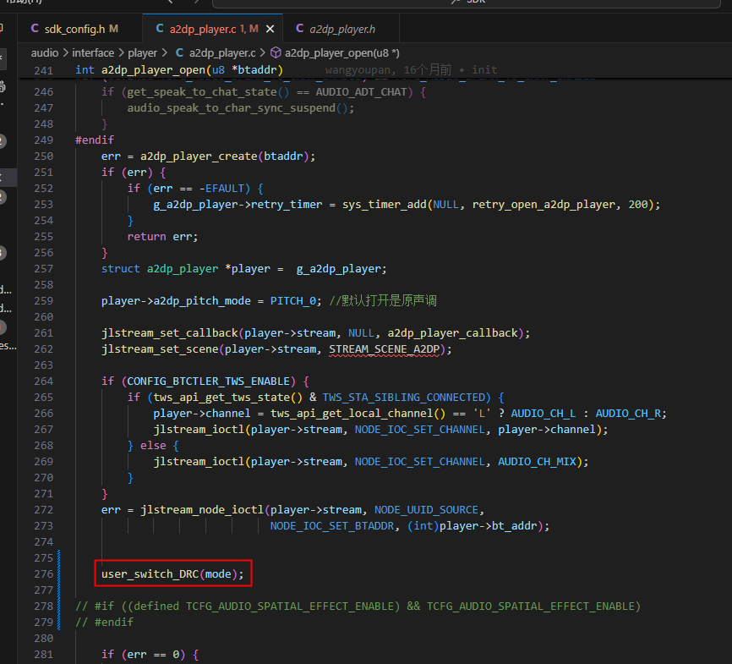The image size is (732, 664).
Task: Click the sys_timer_add function call
Action: click(x=385, y=205)
